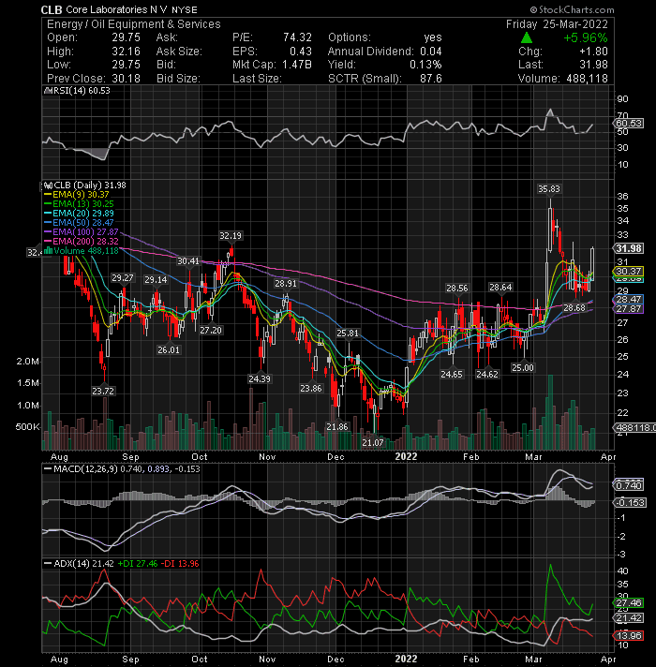656x667 pixels.
Task: Click the blue 28.47 tag on price axis
Action: (628, 300)
